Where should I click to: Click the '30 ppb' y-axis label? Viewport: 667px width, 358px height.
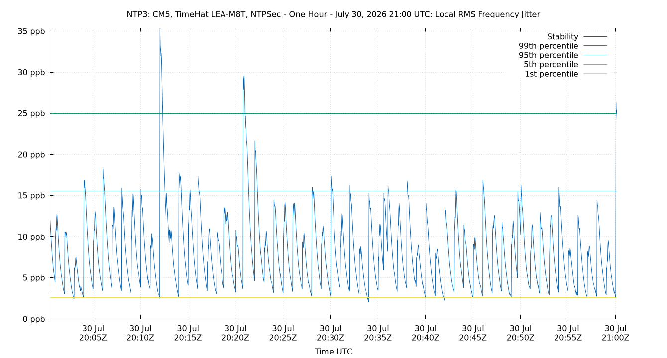[x=31, y=72]
